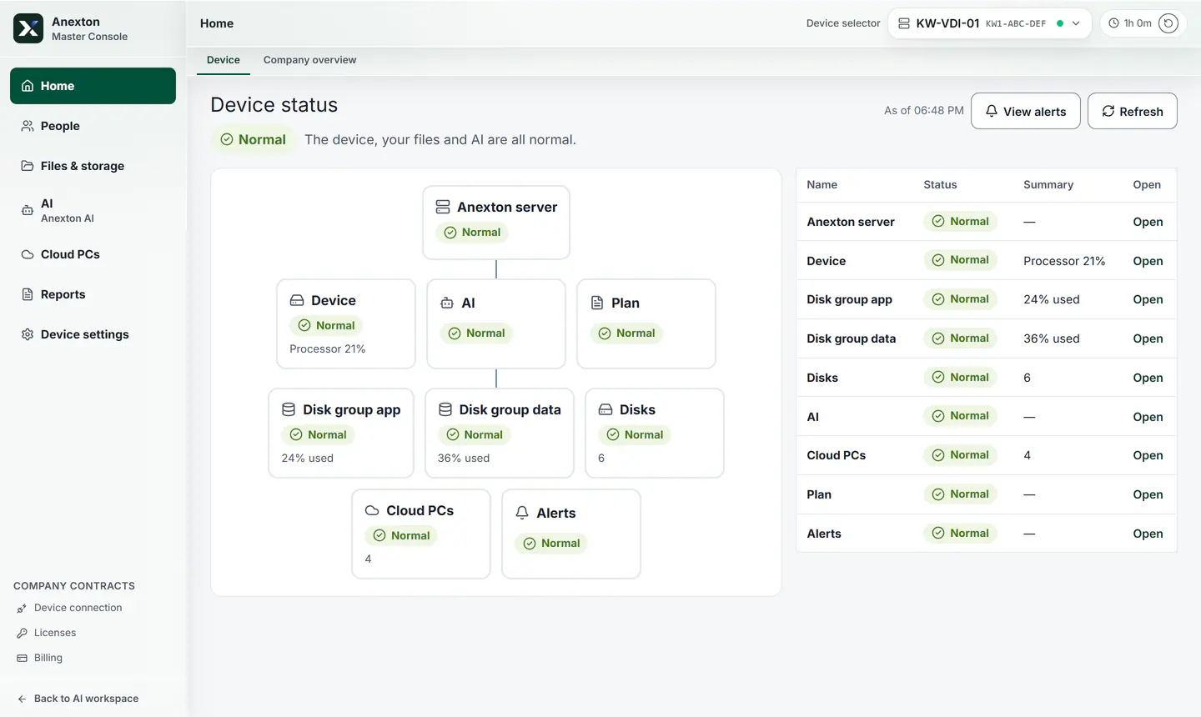This screenshot has height=717, width=1201.
Task: Click the bell icon in View alerts
Action: [992, 111]
